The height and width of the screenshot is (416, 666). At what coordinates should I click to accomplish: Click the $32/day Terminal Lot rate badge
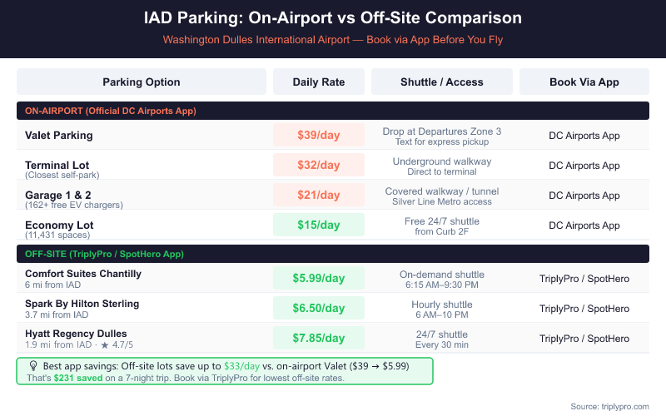pyautogui.click(x=318, y=165)
